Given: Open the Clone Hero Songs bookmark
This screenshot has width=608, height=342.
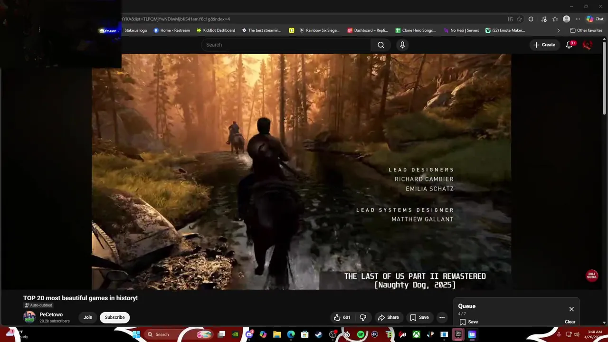Looking at the screenshot, I should pyautogui.click(x=416, y=30).
